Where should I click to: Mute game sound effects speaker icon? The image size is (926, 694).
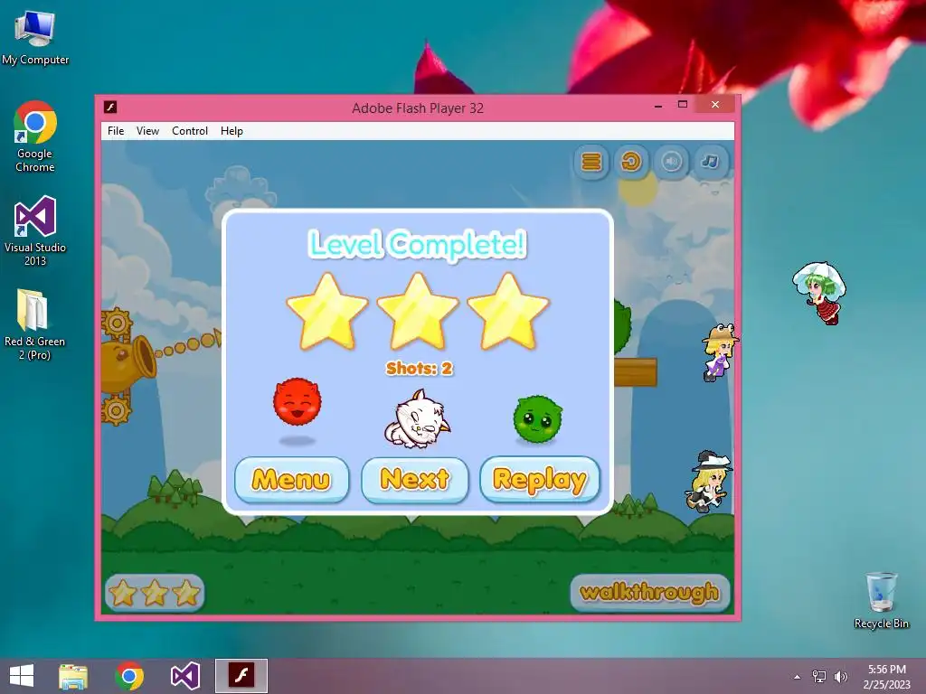672,162
